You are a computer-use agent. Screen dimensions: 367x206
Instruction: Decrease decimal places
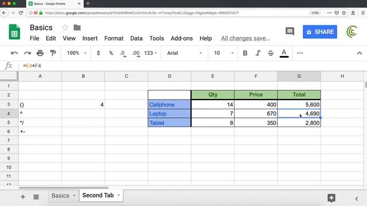click(x=123, y=53)
